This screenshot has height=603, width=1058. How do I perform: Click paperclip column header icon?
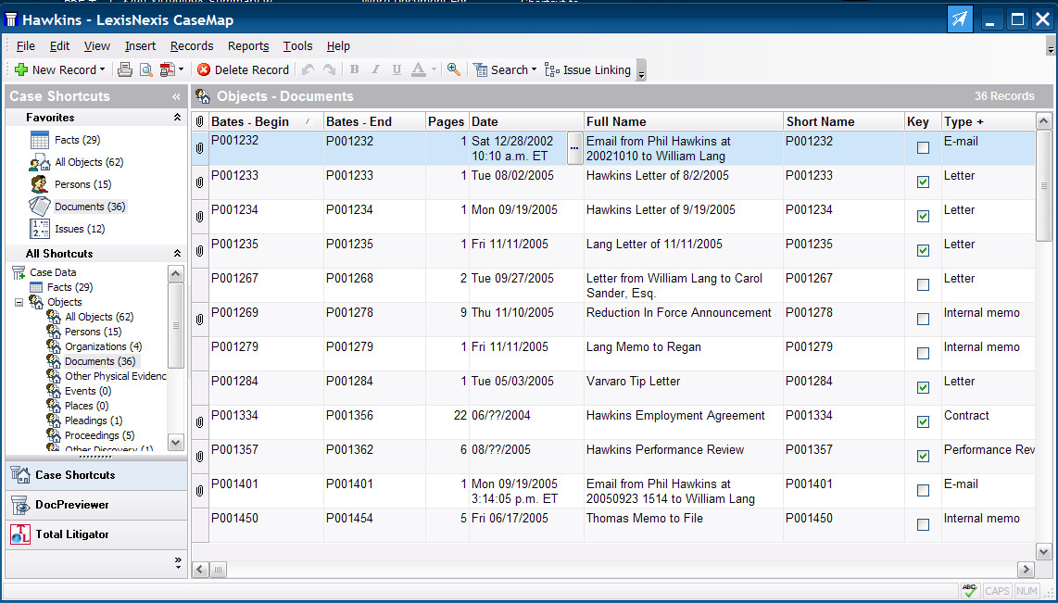coord(200,121)
